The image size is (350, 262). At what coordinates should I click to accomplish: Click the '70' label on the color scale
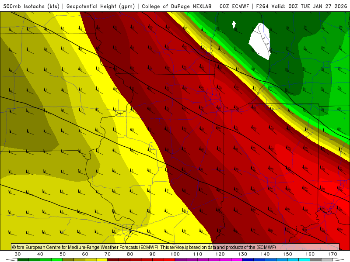[108, 254]
